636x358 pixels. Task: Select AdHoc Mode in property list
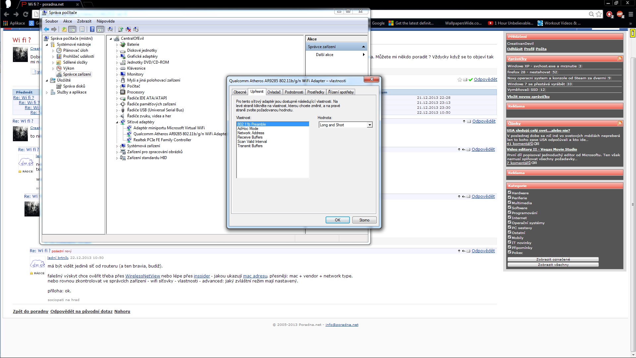tap(248, 129)
